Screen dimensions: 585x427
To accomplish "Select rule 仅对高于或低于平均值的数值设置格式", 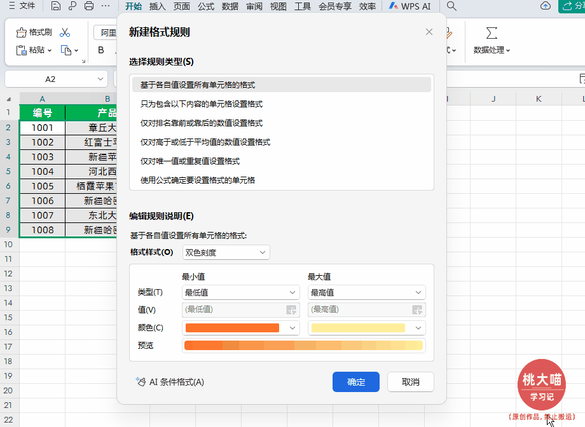I will 282,142.
